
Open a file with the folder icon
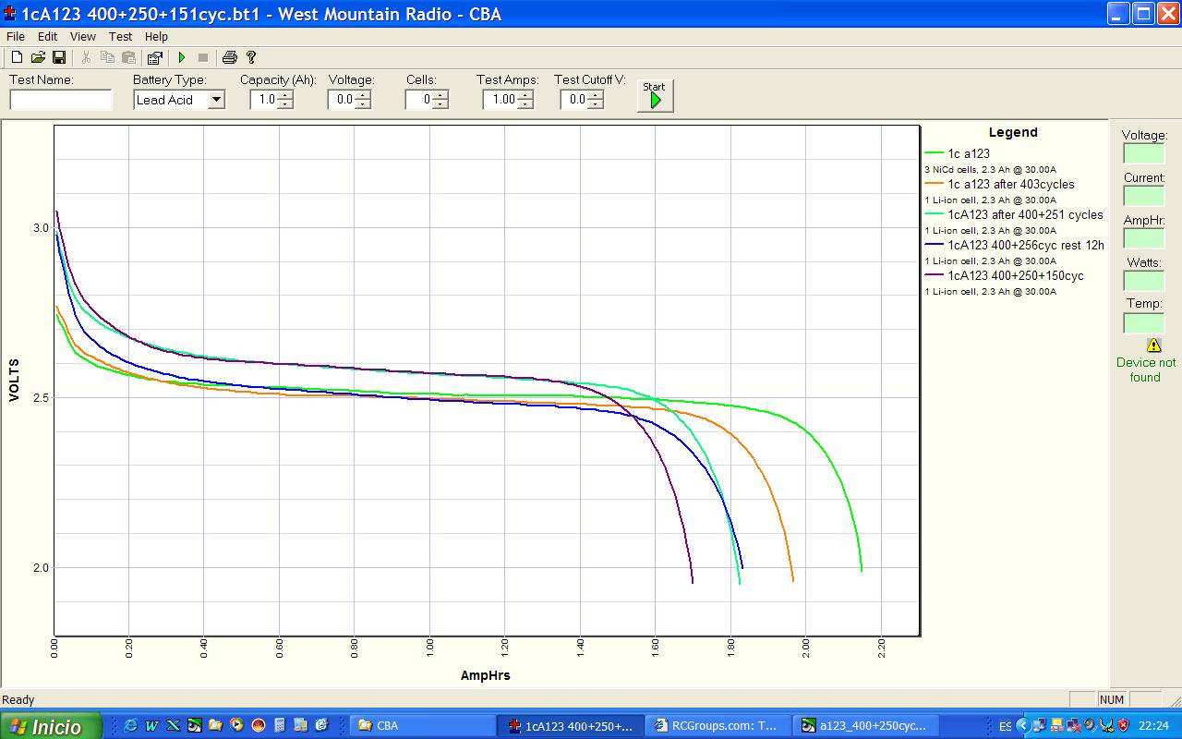click(x=38, y=57)
